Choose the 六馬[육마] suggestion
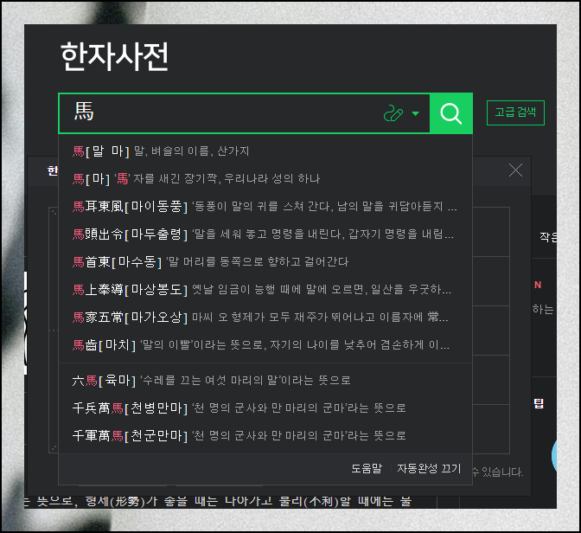The height and width of the screenshot is (533, 581). [265, 380]
